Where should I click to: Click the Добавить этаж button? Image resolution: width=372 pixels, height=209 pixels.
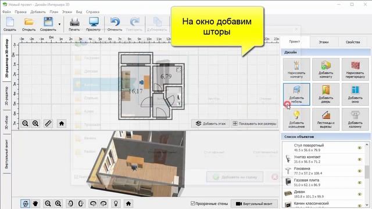210,124
